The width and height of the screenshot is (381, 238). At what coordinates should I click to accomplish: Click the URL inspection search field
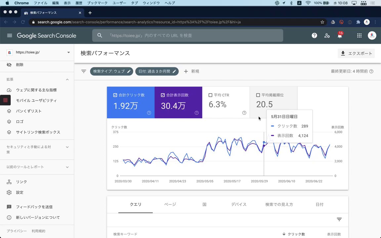(x=188, y=35)
